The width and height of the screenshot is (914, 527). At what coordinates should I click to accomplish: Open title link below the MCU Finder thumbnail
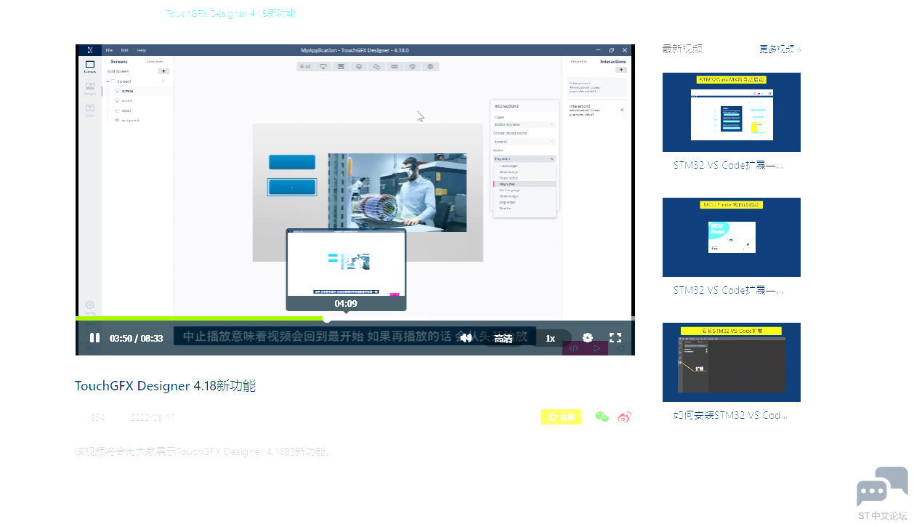click(x=729, y=290)
